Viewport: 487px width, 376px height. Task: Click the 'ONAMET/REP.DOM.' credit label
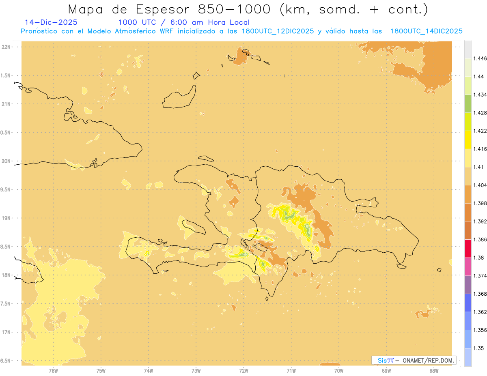[x=429, y=360]
